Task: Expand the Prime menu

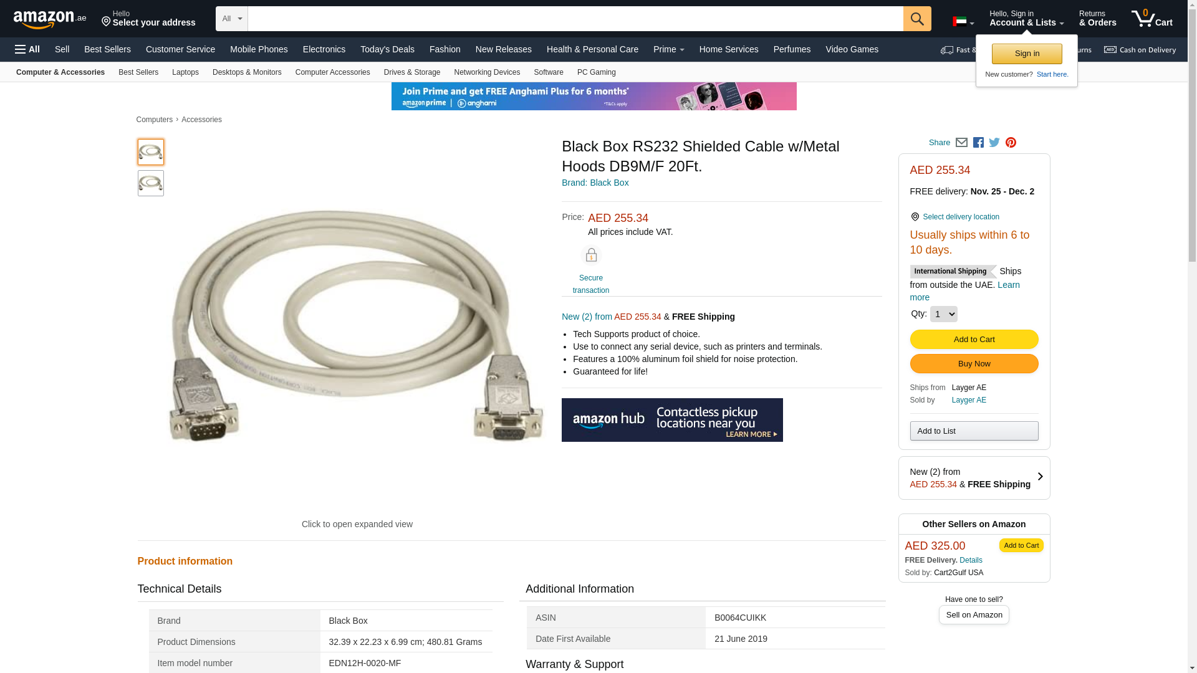Action: tap(668, 49)
